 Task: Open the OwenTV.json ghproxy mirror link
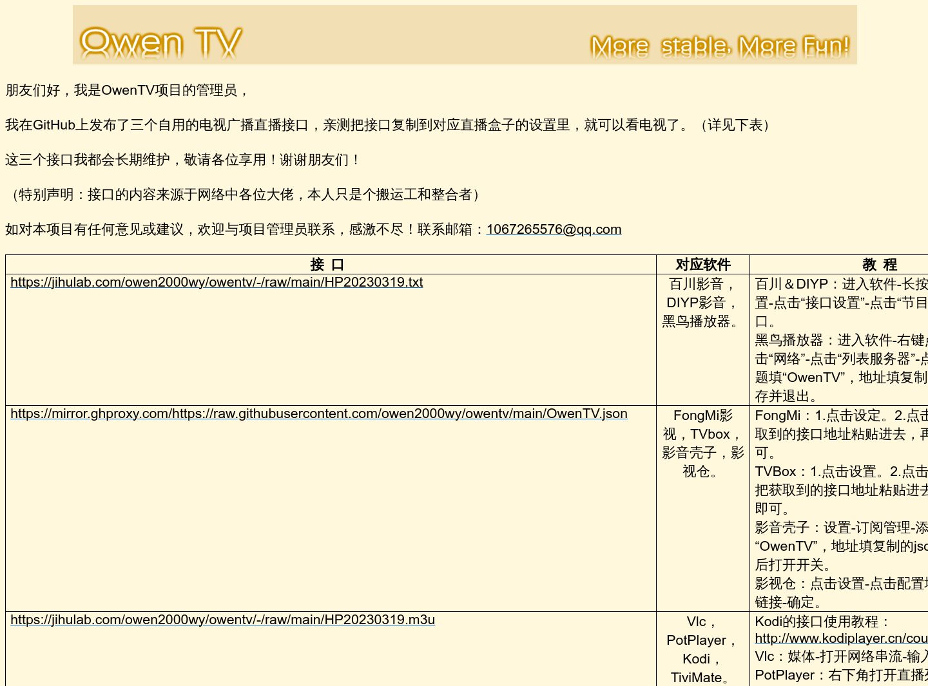(318, 414)
